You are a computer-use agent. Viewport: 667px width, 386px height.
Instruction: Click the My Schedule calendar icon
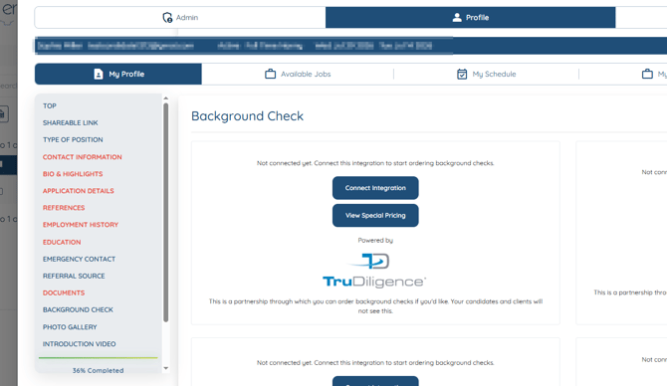(x=462, y=74)
